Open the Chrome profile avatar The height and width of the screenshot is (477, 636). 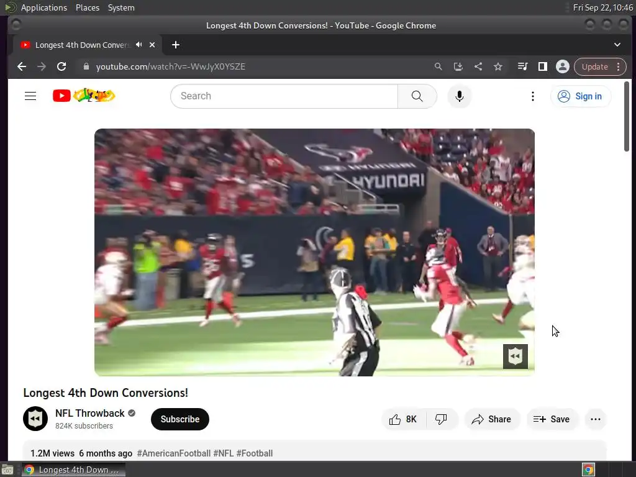(x=563, y=66)
